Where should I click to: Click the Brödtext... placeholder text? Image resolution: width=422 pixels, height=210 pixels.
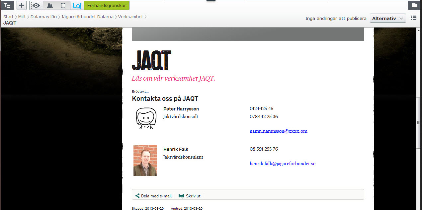pyautogui.click(x=140, y=92)
